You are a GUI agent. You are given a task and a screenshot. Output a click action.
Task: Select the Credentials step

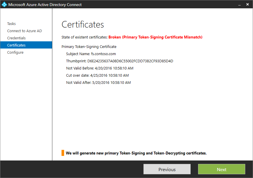pyautogui.click(x=16, y=38)
